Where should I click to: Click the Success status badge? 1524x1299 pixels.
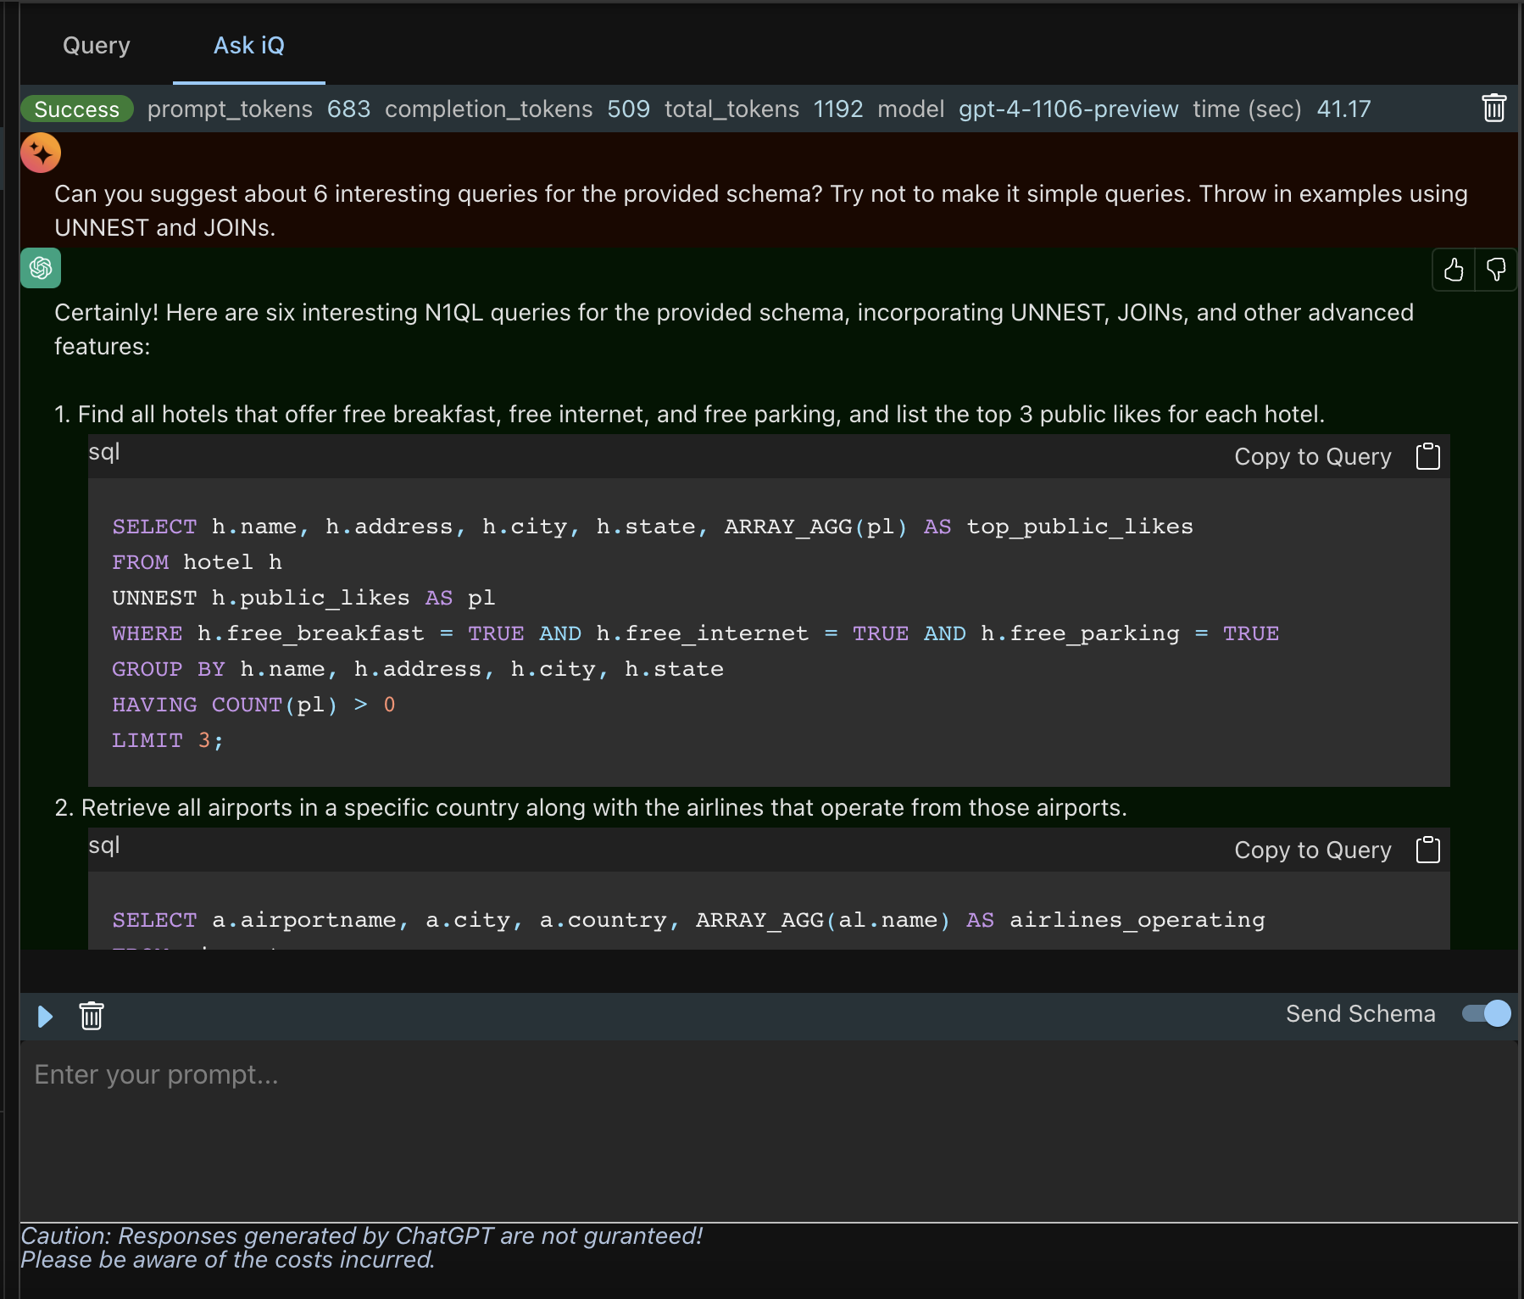[77, 109]
